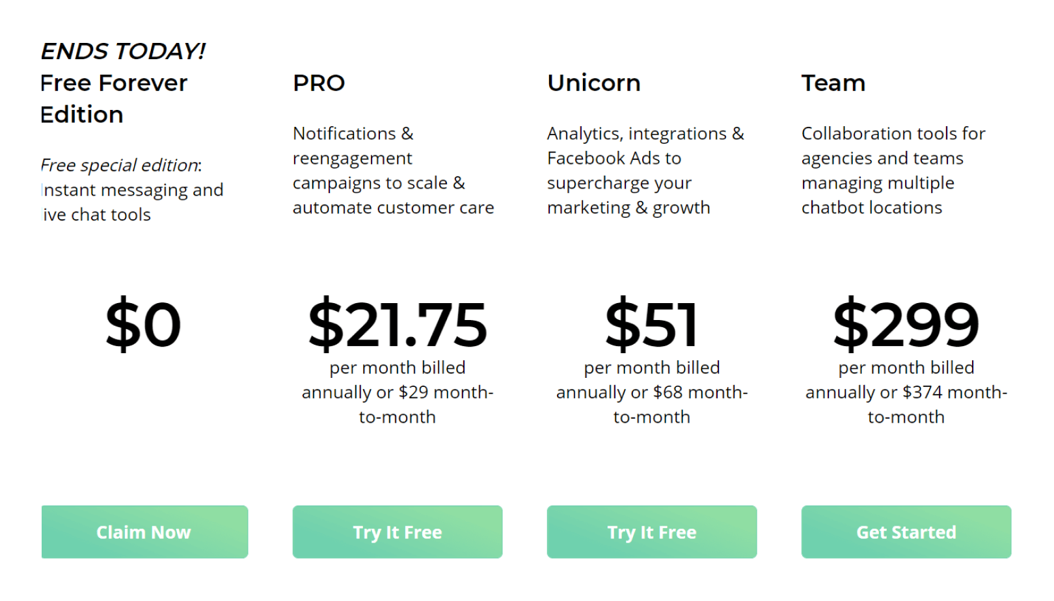Click the Unicorn analytics and integrations description
Image resolution: width=1054 pixels, height=601 pixels.
click(x=645, y=170)
